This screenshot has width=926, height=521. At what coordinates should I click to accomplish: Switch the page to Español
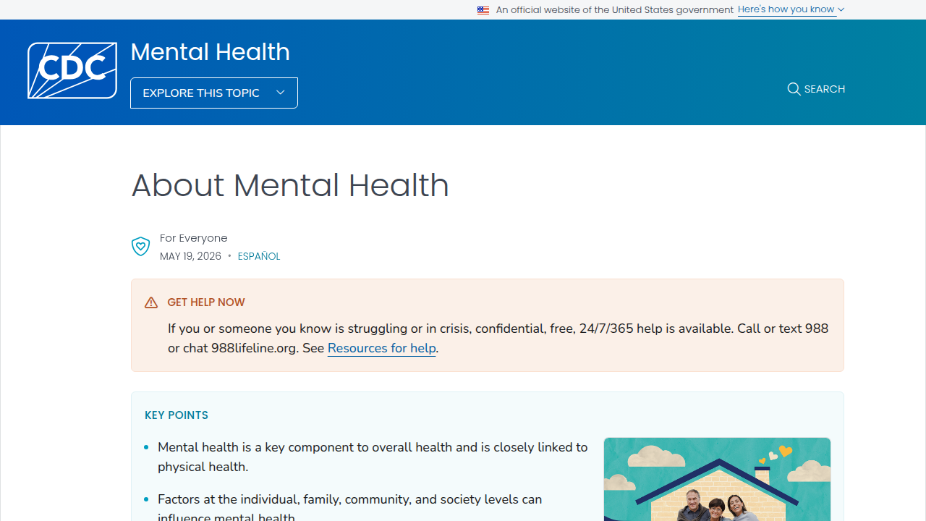point(259,256)
